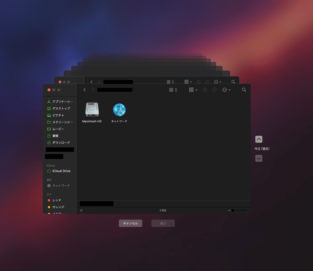The image size is (313, 271).
Task: Go back in front Finder window
Action: 85,90
